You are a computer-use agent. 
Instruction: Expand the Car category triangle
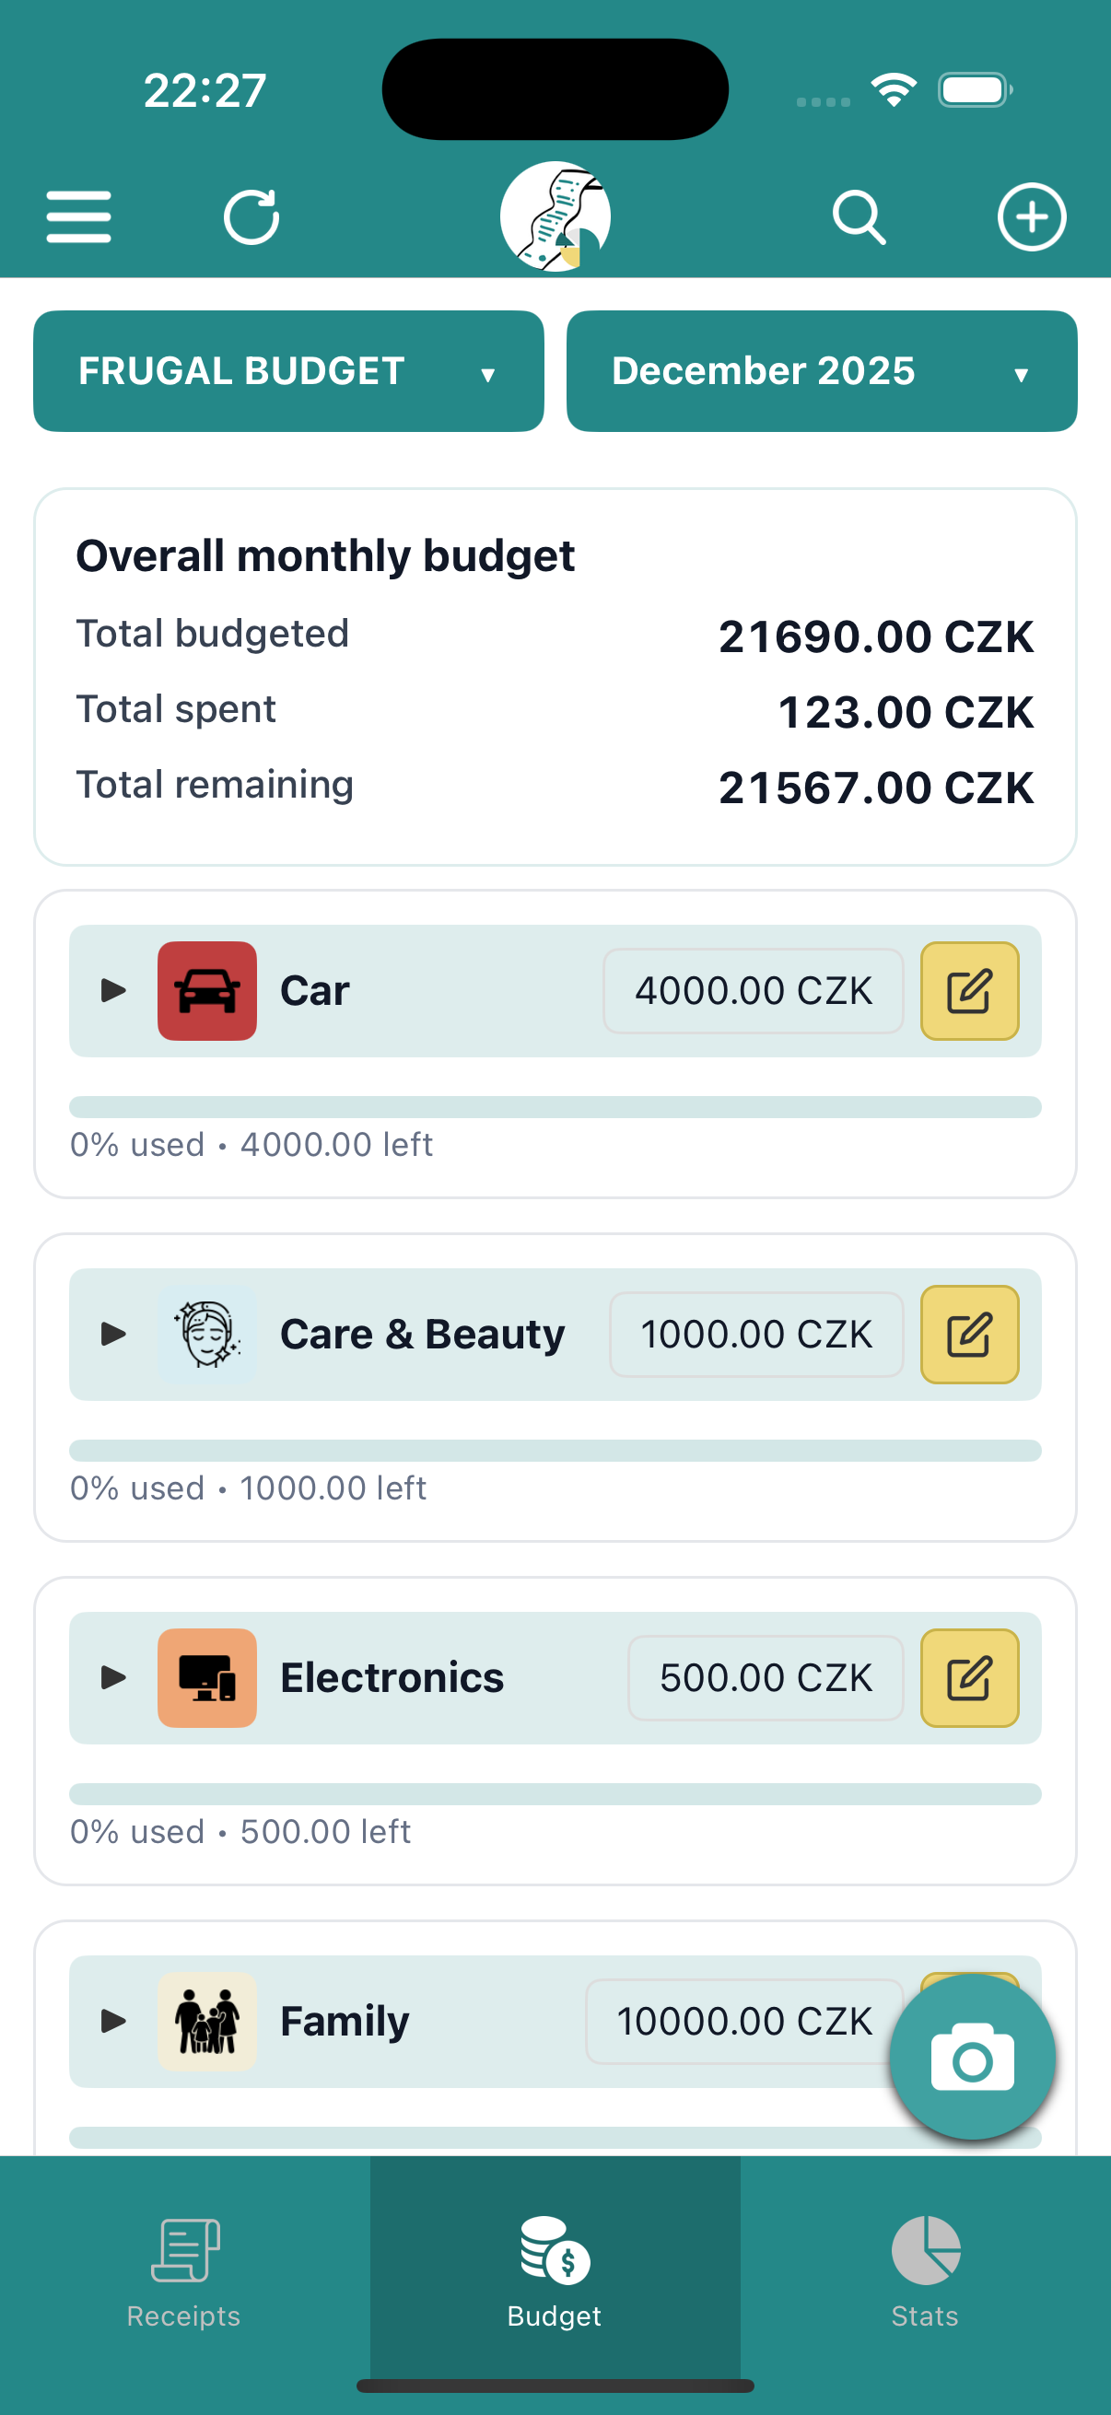pyautogui.click(x=113, y=991)
